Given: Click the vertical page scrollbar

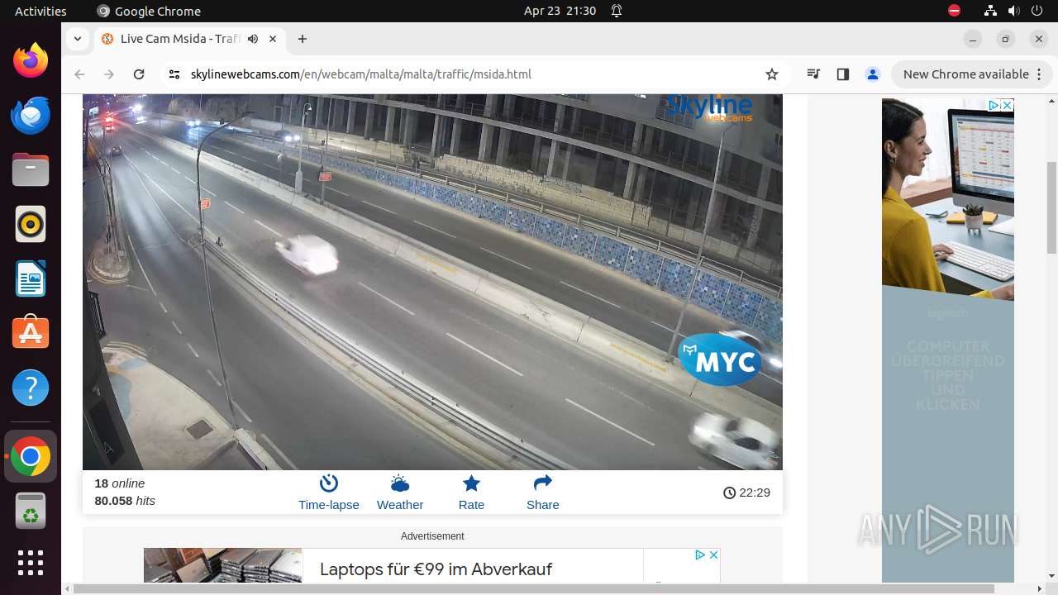Looking at the screenshot, I should [1051, 207].
